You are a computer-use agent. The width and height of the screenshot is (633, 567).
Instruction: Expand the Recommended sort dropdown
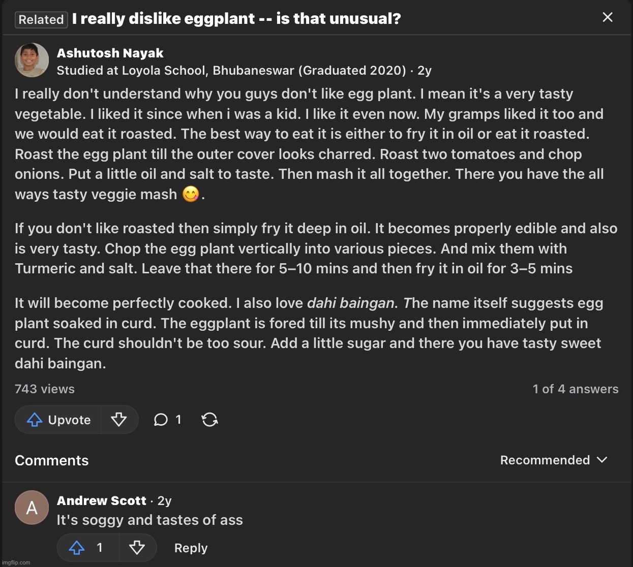pos(545,460)
